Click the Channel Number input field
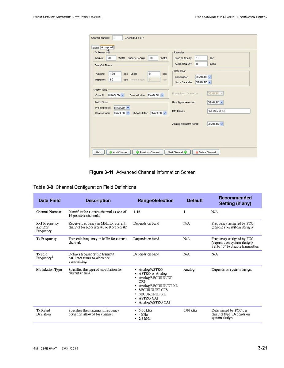Screen dimensions: 284x368 click(117, 38)
